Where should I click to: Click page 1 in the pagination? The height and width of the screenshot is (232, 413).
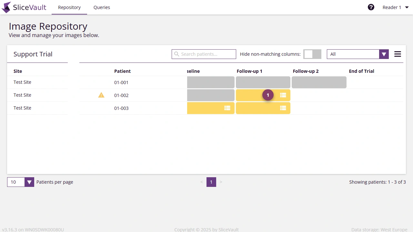[211, 182]
